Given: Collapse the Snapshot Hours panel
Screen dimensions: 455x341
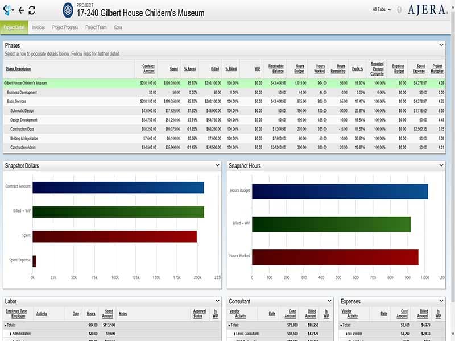Looking at the screenshot, I should click(x=441, y=165).
